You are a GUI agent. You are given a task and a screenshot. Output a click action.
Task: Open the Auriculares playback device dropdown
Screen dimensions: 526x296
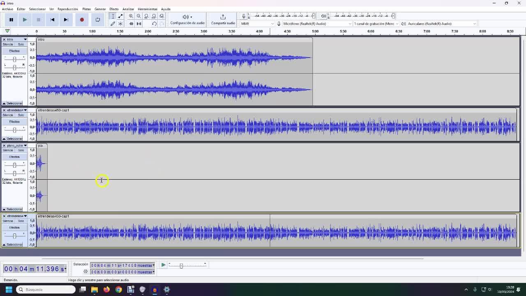(x=442, y=24)
